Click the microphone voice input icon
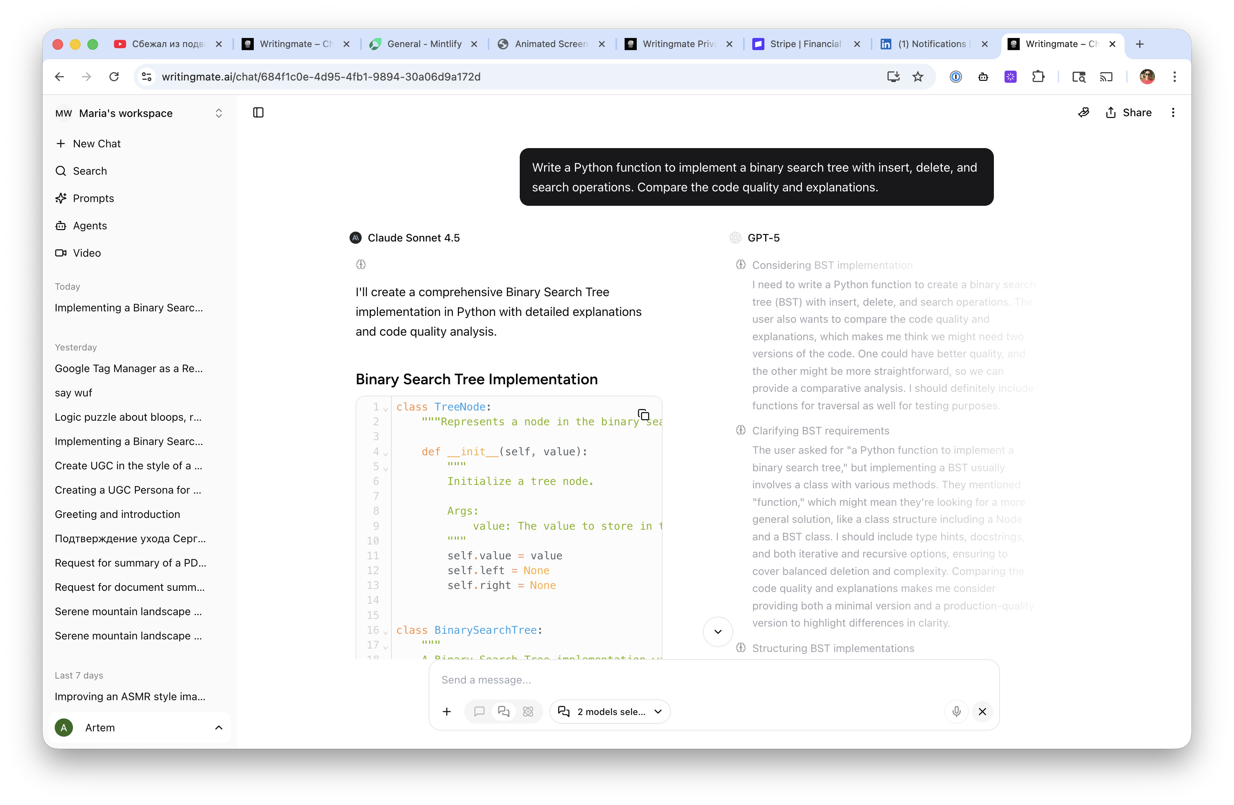 pyautogui.click(x=956, y=711)
